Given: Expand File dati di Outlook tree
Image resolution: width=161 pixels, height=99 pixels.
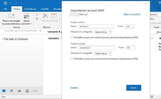Looking at the screenshot, I should [x=3, y=39].
